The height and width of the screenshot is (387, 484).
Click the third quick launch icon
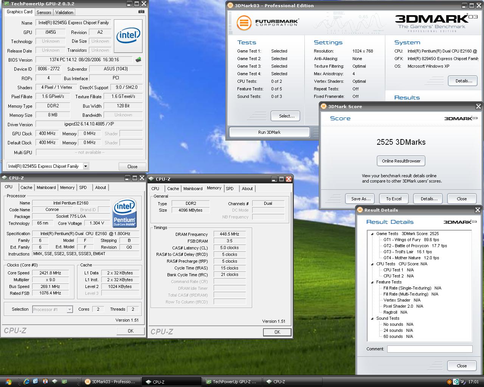(x=45, y=382)
